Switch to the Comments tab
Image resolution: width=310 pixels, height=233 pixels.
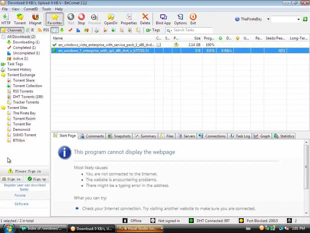coord(92,136)
